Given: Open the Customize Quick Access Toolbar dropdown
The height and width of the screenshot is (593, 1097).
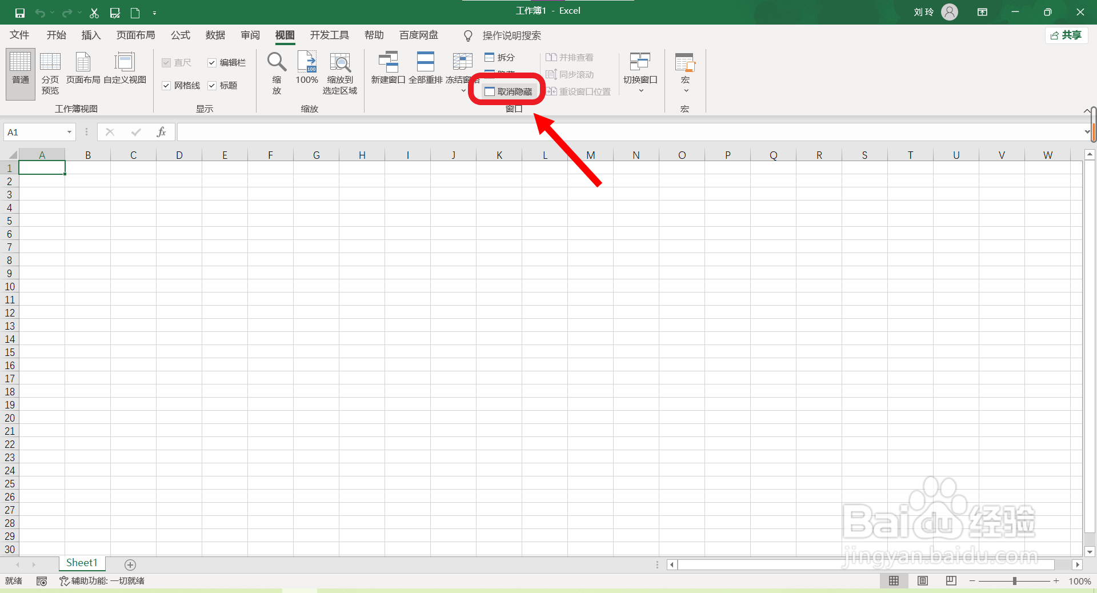Looking at the screenshot, I should (155, 13).
